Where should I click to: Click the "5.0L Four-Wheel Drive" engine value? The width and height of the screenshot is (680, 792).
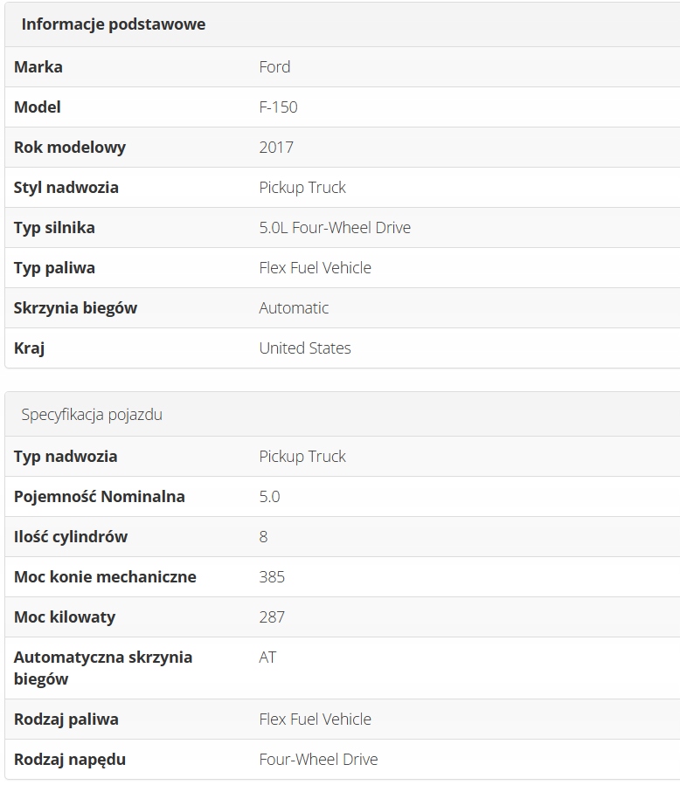pyautogui.click(x=335, y=228)
